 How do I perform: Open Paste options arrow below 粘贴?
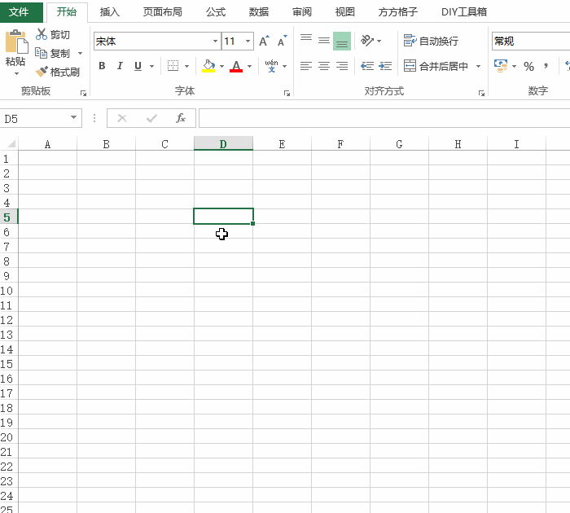16,74
